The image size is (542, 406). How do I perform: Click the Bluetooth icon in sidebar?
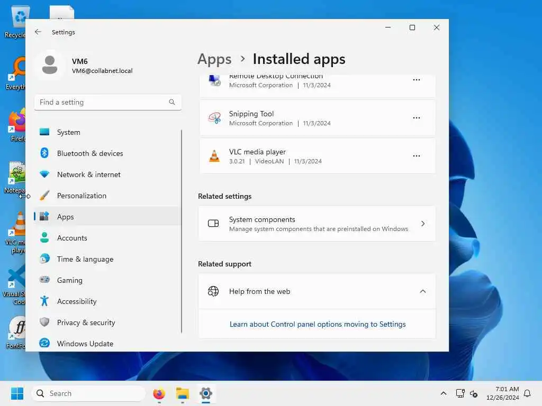(x=44, y=153)
